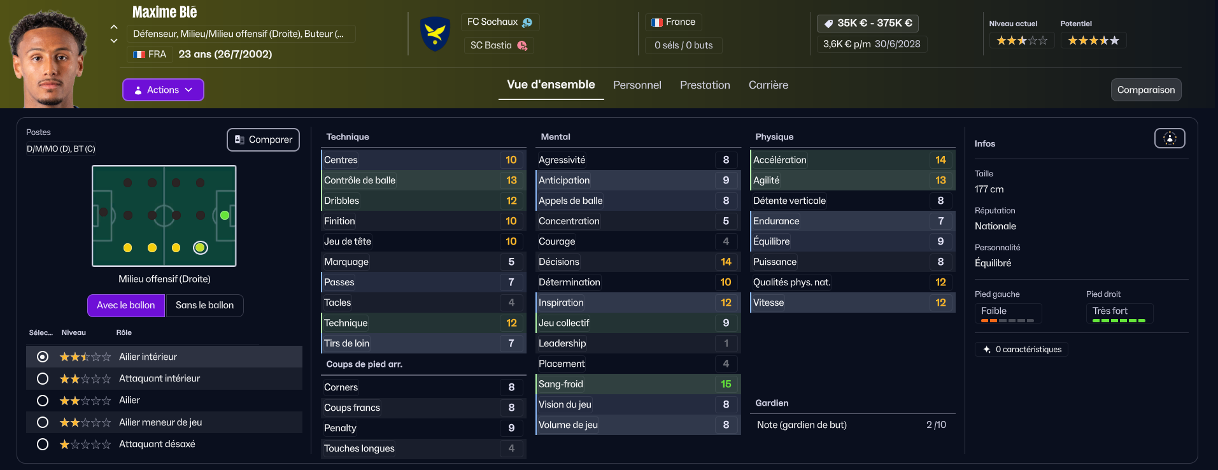Select the Attaquant intérieur role radio
The height and width of the screenshot is (470, 1218).
click(x=43, y=379)
